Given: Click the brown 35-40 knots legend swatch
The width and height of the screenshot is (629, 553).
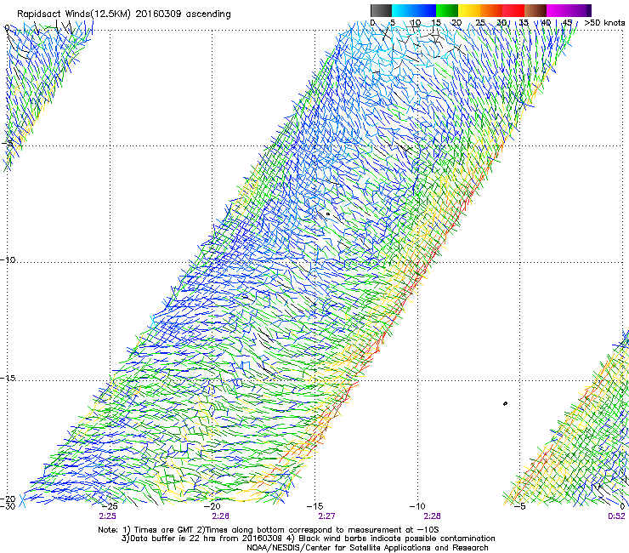Looking at the screenshot, I should pyautogui.click(x=535, y=10).
